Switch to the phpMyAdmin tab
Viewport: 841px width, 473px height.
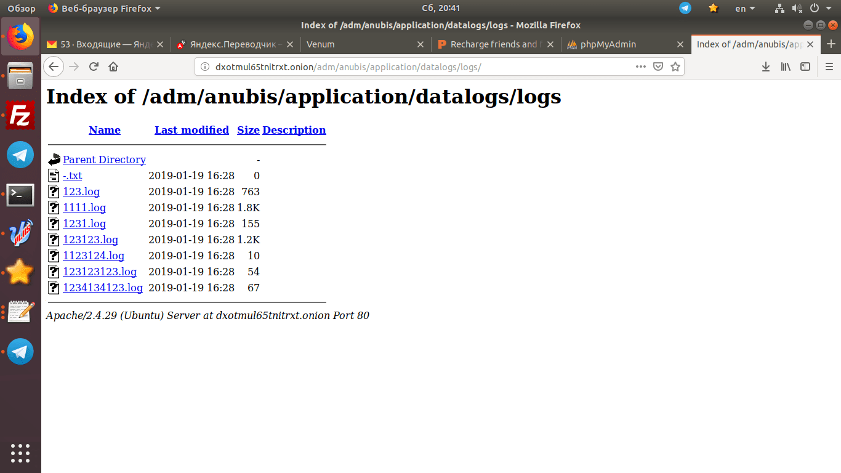pos(625,44)
